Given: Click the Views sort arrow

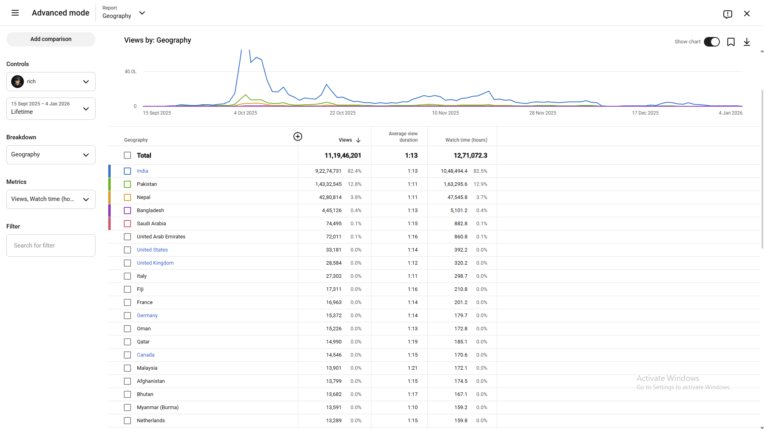Looking at the screenshot, I should click(x=358, y=140).
